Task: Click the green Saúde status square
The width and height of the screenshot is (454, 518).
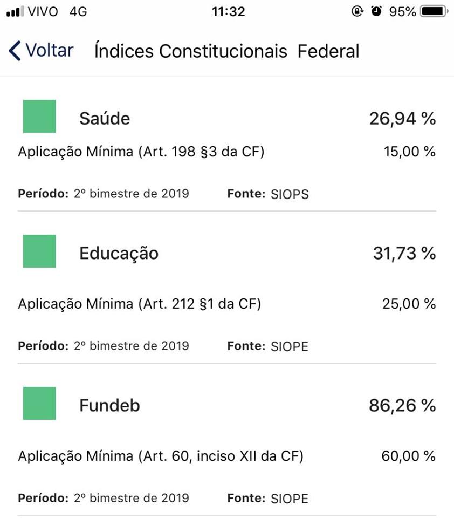Action: tap(39, 117)
